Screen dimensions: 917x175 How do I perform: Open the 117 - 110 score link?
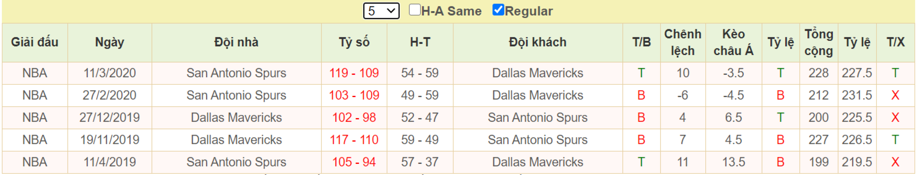[354, 140]
